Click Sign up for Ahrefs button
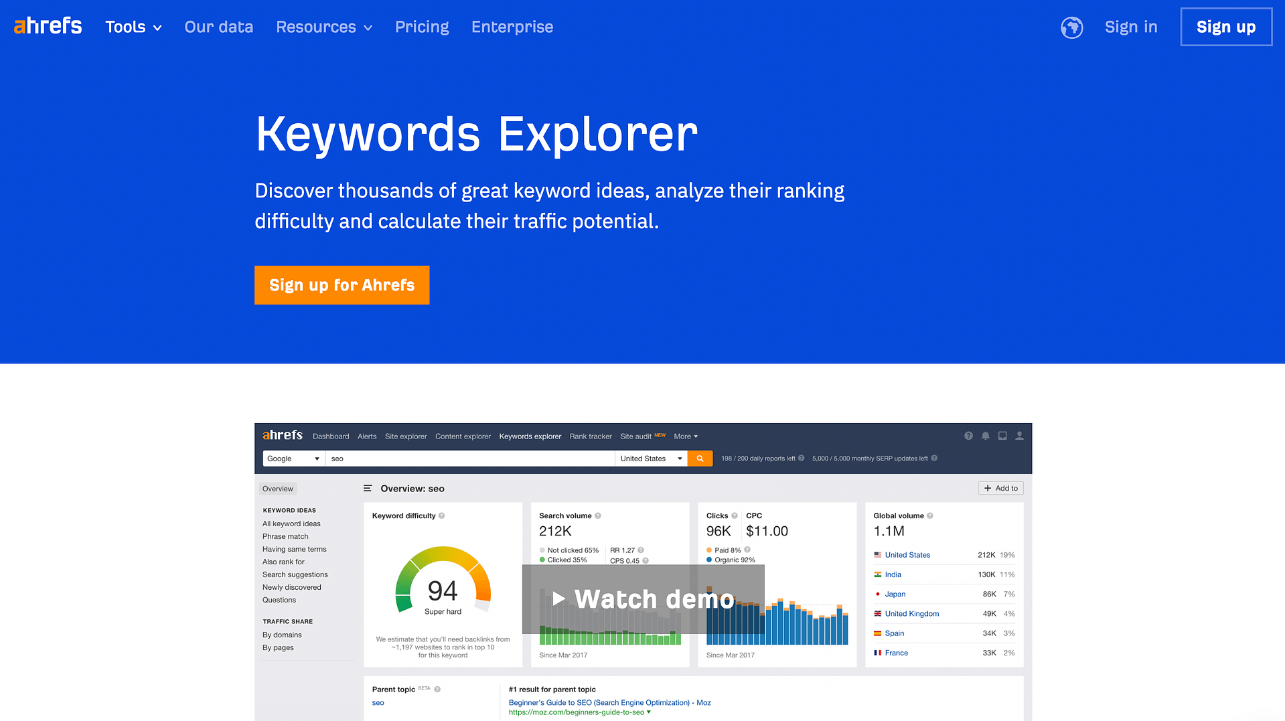The image size is (1285, 721). coord(342,285)
